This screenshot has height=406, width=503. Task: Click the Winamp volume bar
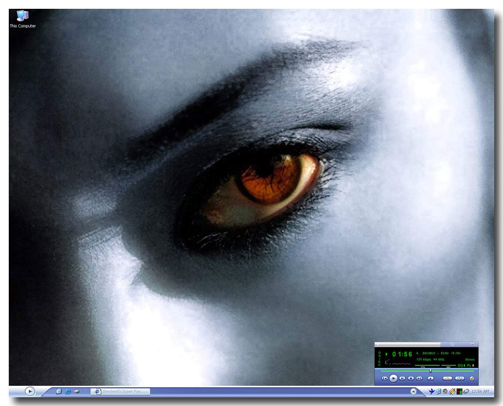pos(426,365)
